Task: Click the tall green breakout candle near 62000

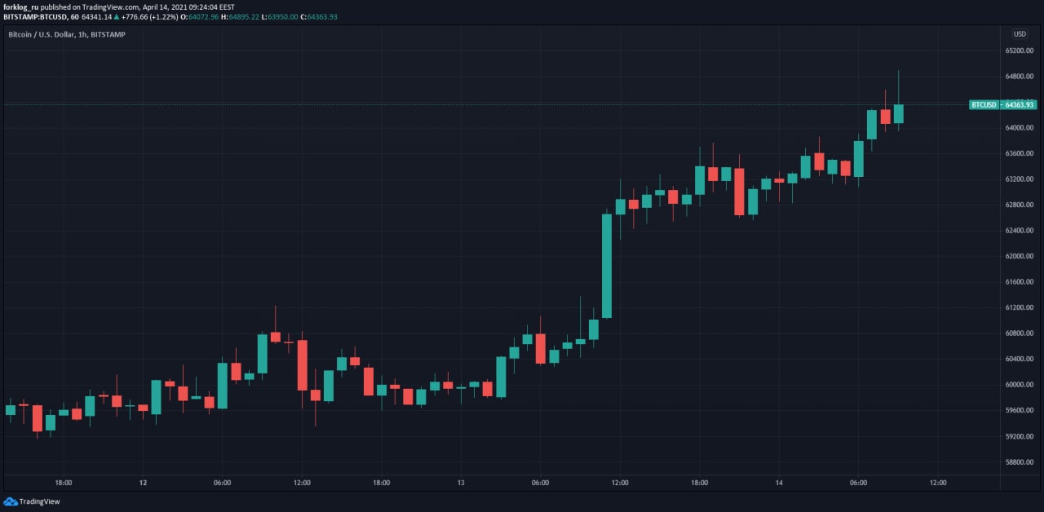Action: [x=607, y=265]
